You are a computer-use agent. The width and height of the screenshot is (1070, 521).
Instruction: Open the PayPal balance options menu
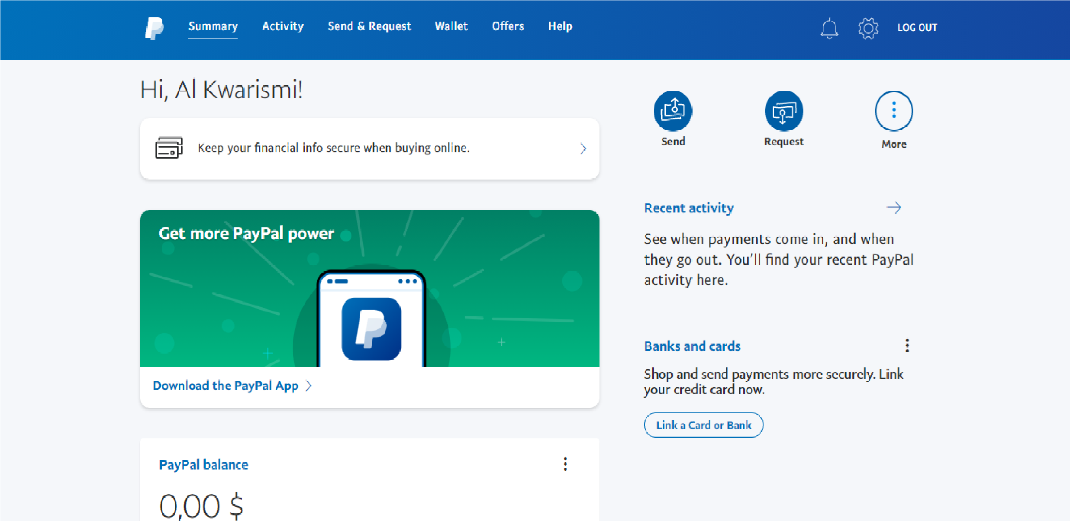click(x=565, y=464)
